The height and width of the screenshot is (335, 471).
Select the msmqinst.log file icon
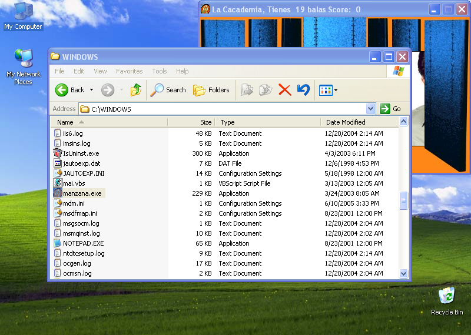57,233
